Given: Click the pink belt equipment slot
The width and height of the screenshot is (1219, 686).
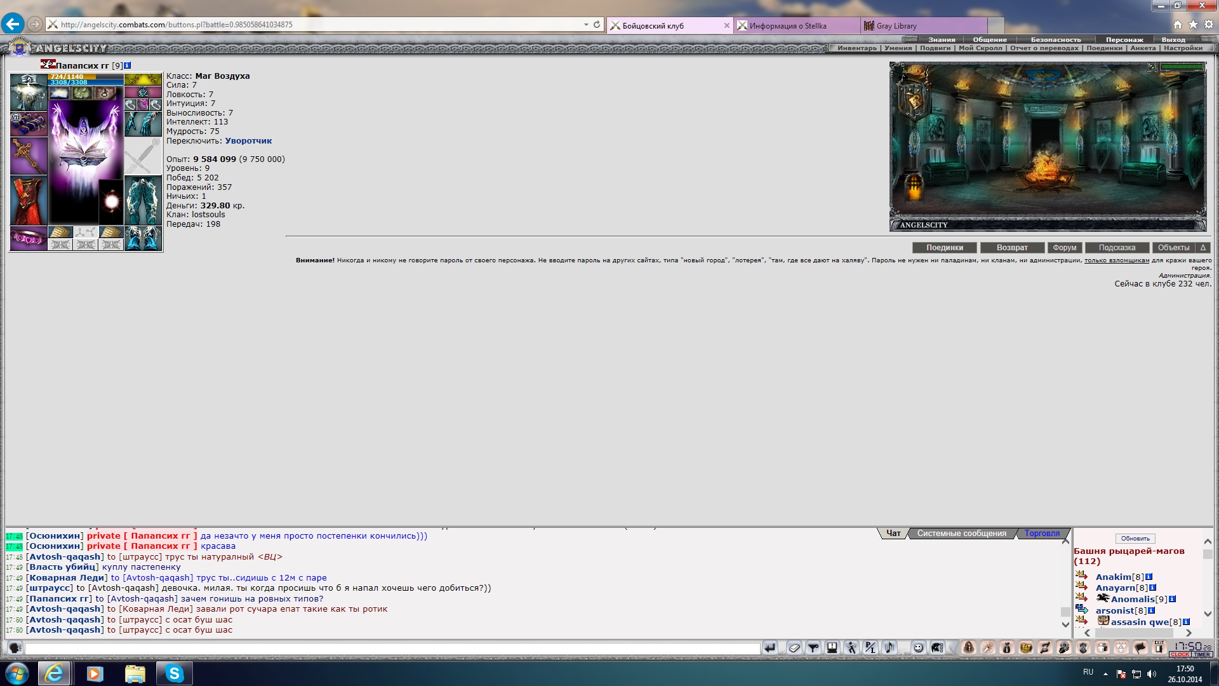Looking at the screenshot, I should point(28,238).
